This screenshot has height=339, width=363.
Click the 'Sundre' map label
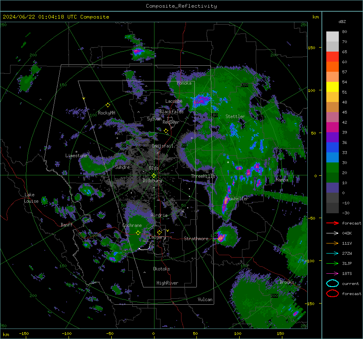coord(122,167)
